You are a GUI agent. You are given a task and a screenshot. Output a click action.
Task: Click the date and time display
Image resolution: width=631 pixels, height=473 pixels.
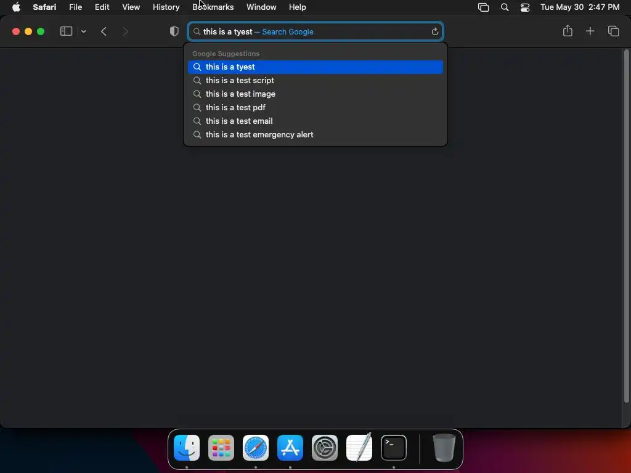click(579, 7)
